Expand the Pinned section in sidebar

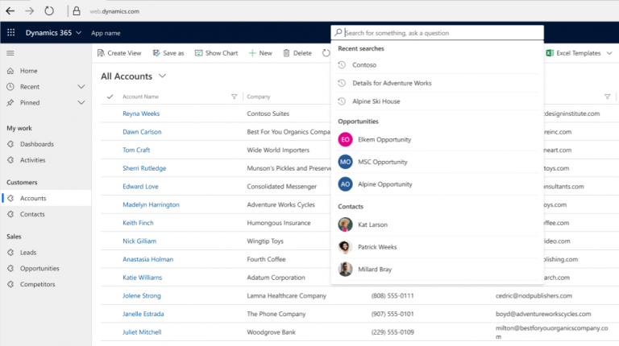(81, 103)
